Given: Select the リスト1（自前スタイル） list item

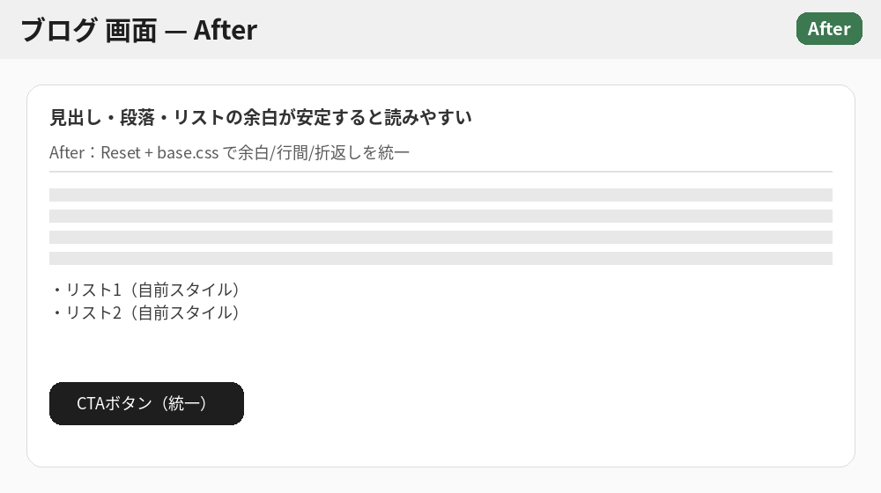Looking at the screenshot, I should 152,290.
